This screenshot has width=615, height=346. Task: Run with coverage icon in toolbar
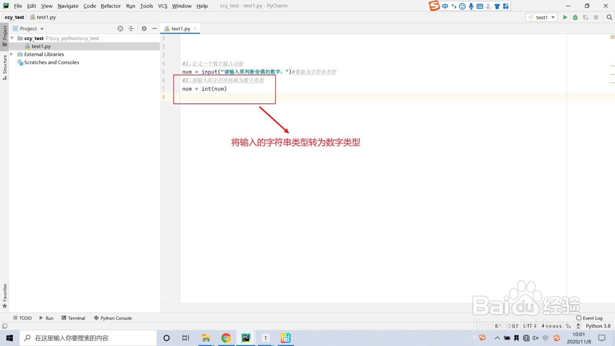586,17
